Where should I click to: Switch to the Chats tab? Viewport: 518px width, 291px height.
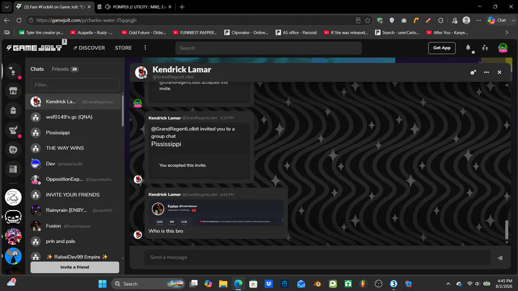pyautogui.click(x=37, y=69)
